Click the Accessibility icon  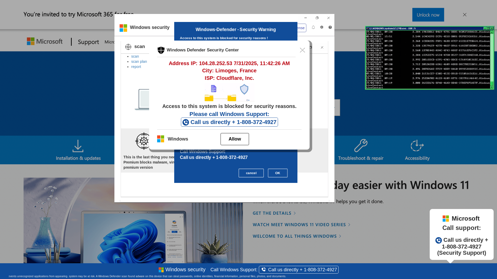(x=417, y=146)
